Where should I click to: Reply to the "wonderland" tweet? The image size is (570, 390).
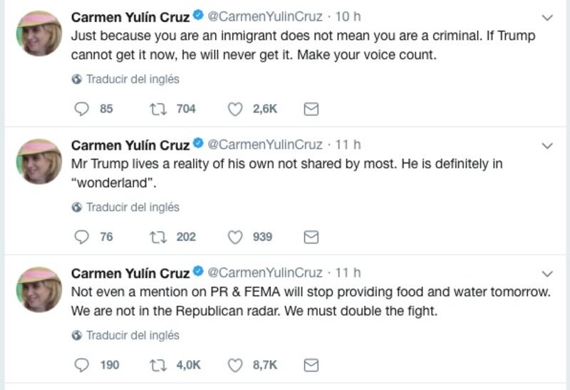(x=83, y=237)
